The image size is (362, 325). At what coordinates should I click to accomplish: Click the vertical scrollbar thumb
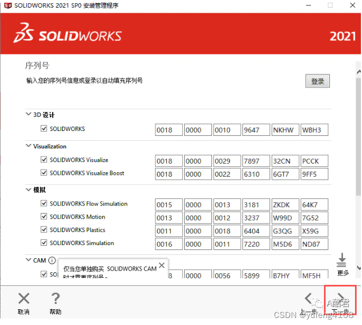coord(358,137)
